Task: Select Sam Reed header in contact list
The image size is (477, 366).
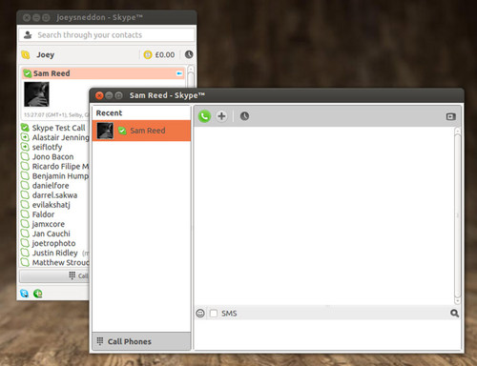Action: [x=103, y=73]
